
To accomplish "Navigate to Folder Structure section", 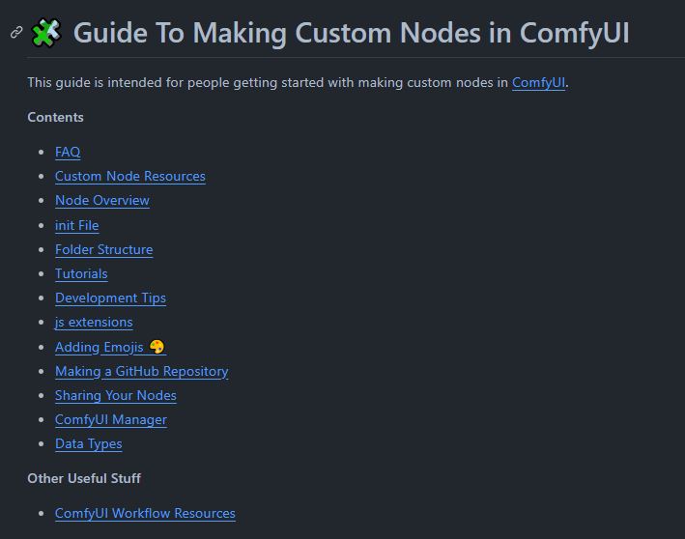I will click(103, 249).
